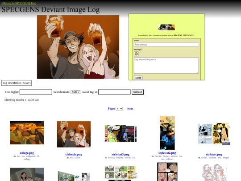Open the second-row dark-bordered comic page thumbnail
The width and height of the screenshot is (241, 181).
167,172
